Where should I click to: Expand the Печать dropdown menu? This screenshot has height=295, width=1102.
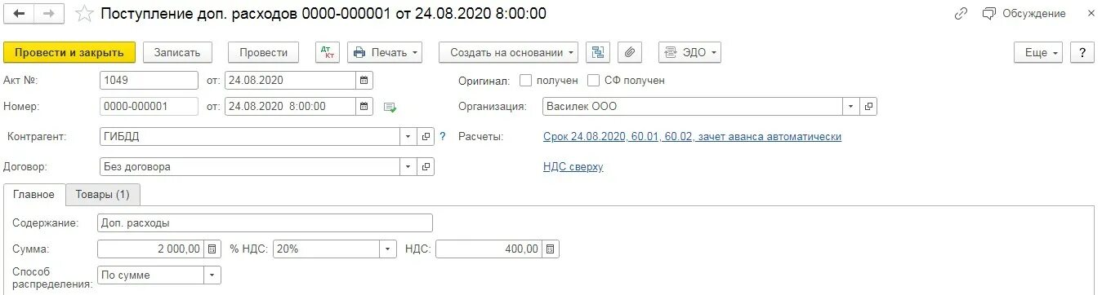point(385,52)
